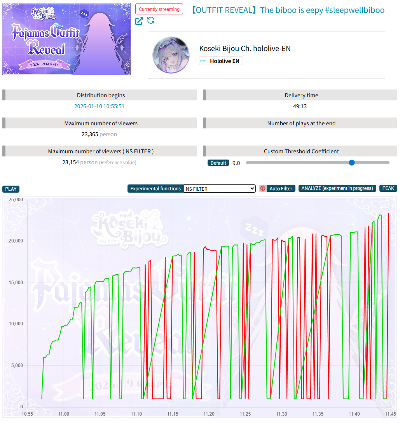Click the red alert icon beside Auto Filter
This screenshot has width=400, height=423.
tap(263, 188)
